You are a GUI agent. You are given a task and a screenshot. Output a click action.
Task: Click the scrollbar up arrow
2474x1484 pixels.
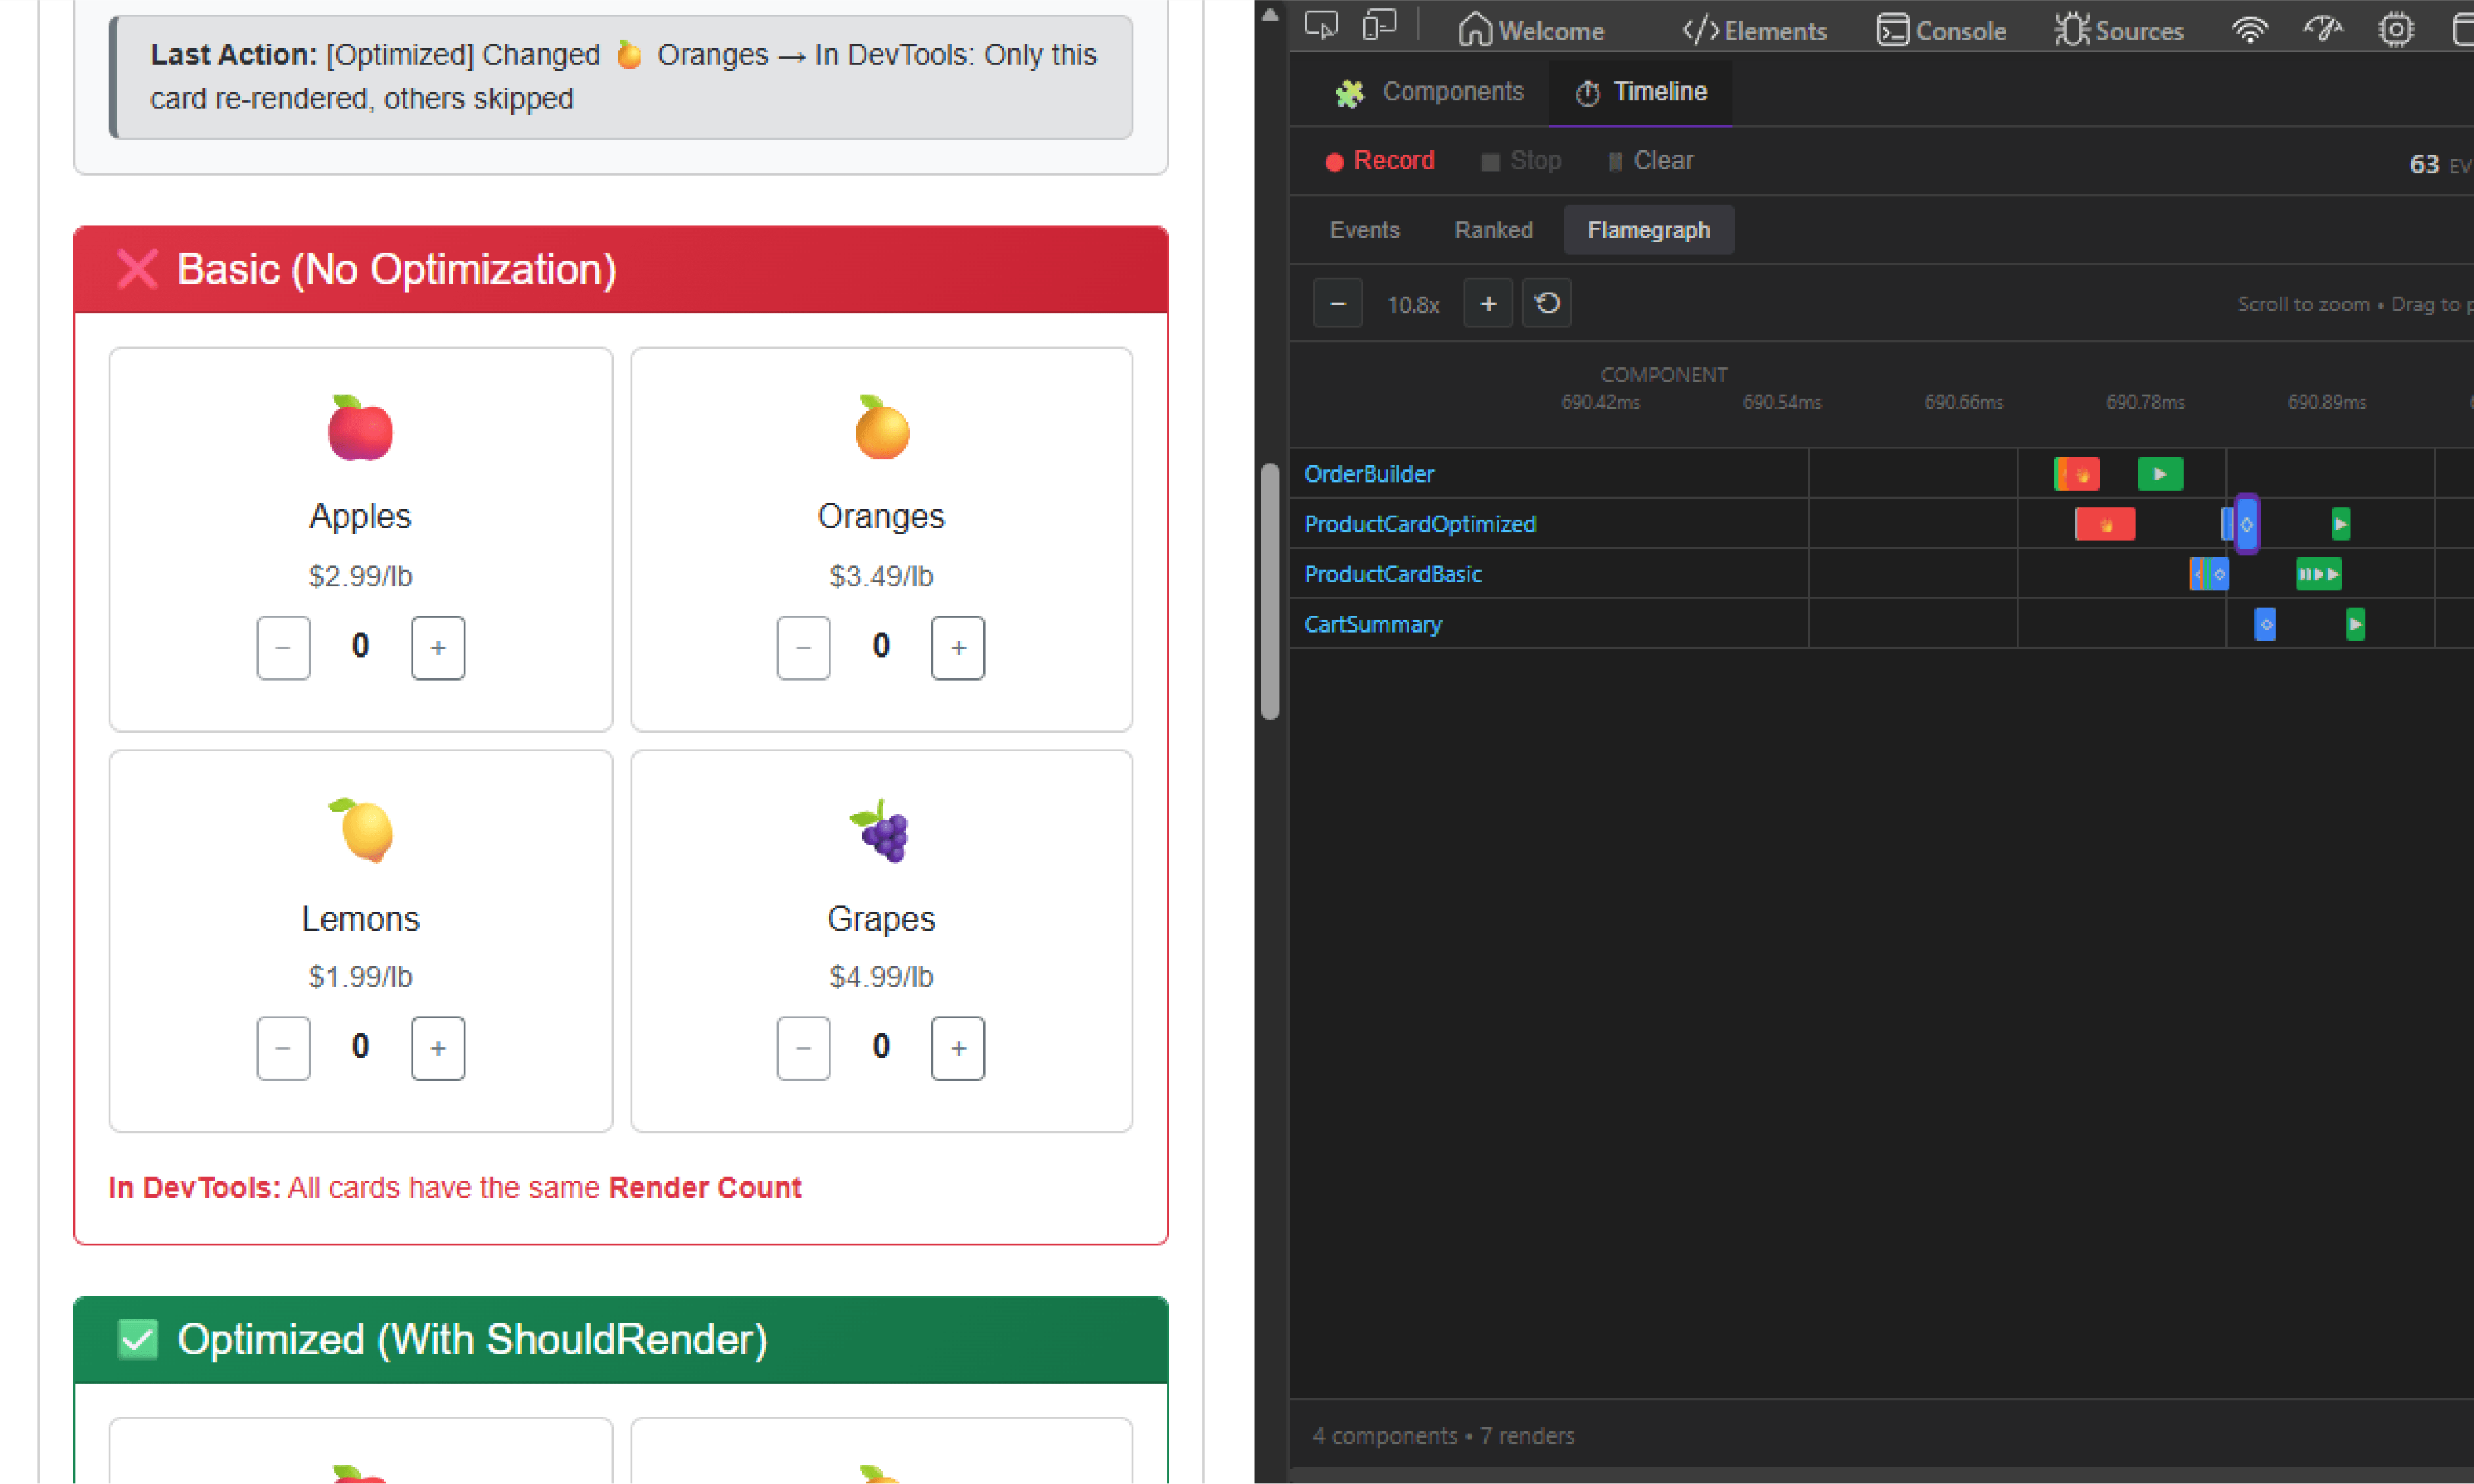click(x=1269, y=14)
